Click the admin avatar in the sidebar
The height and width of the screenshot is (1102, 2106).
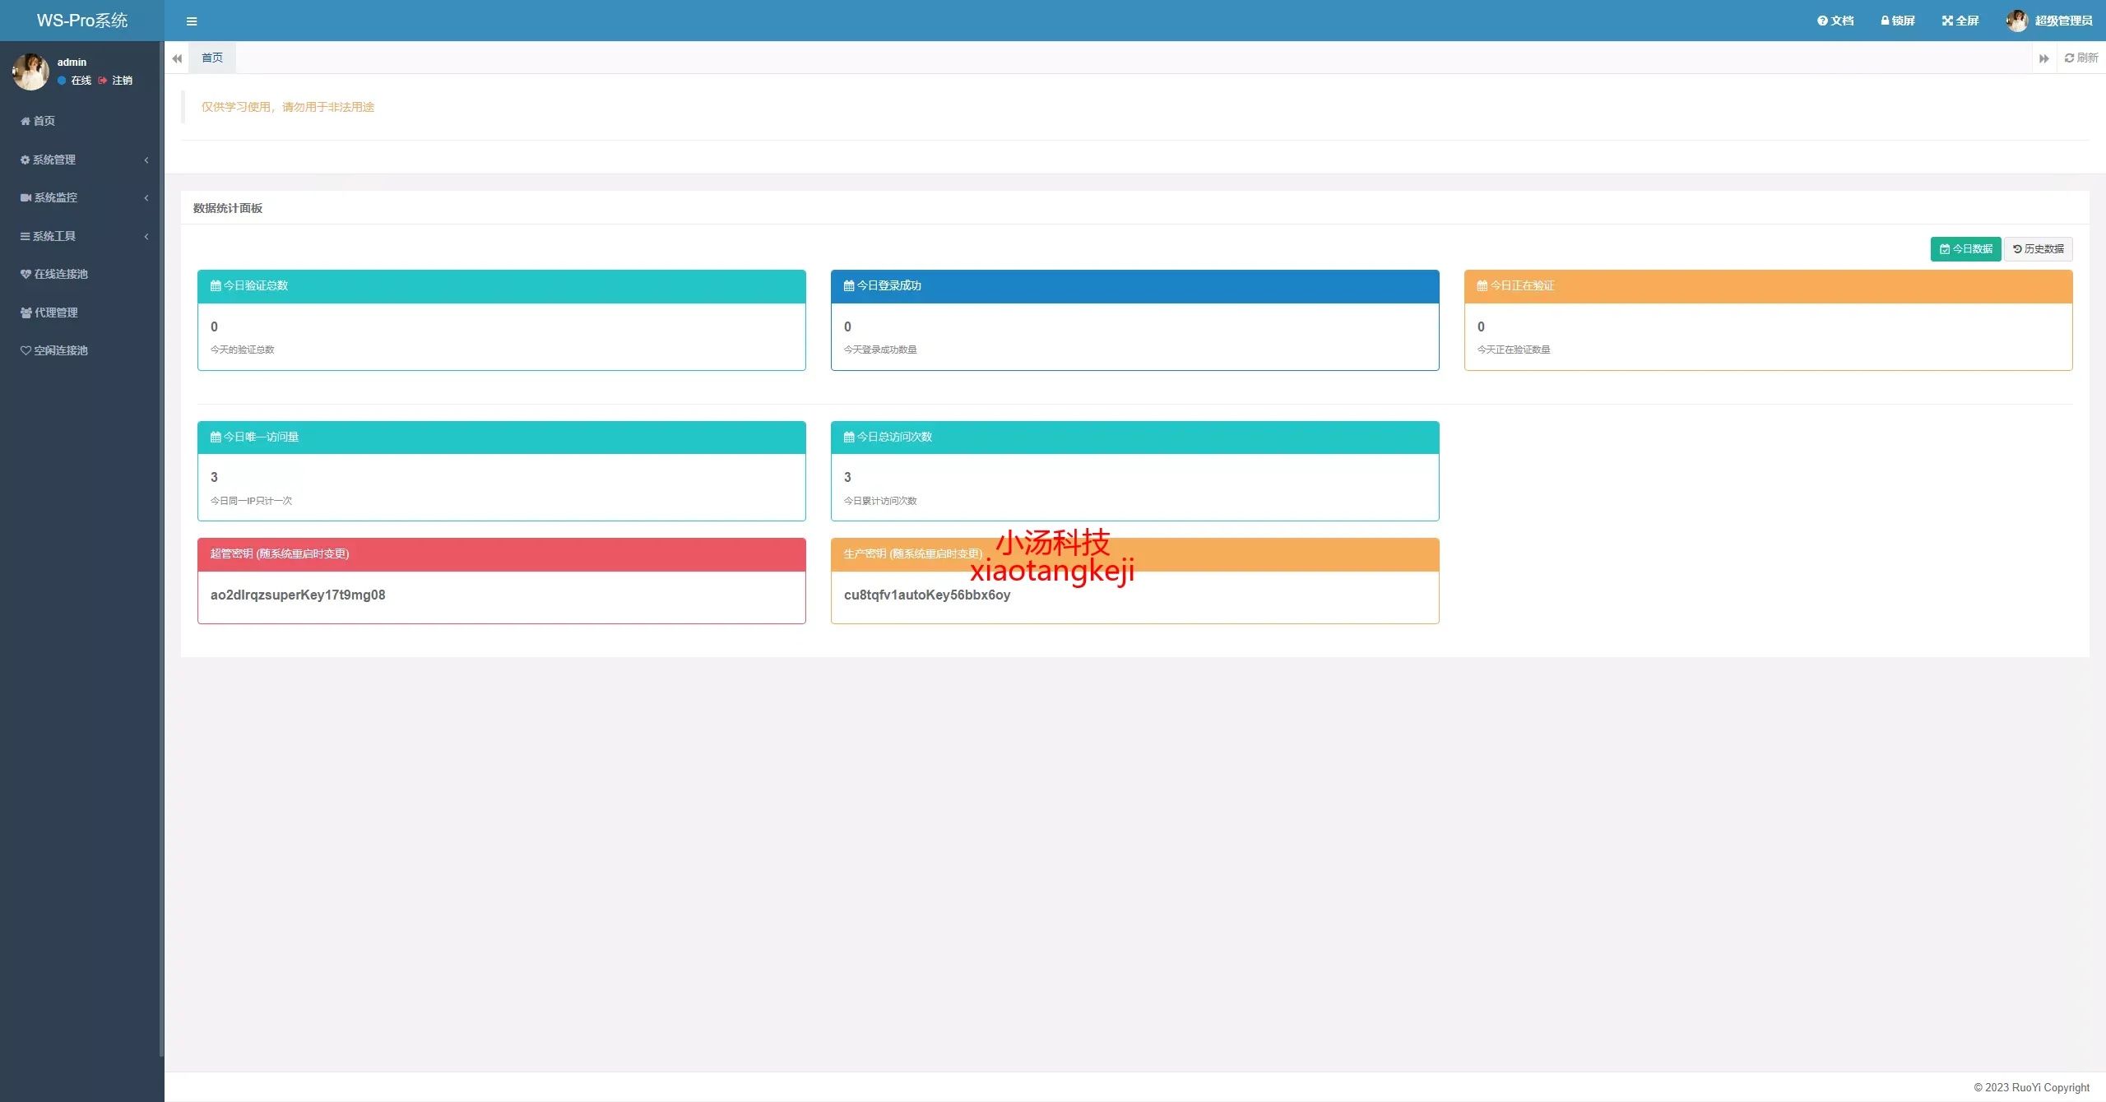pos(30,72)
